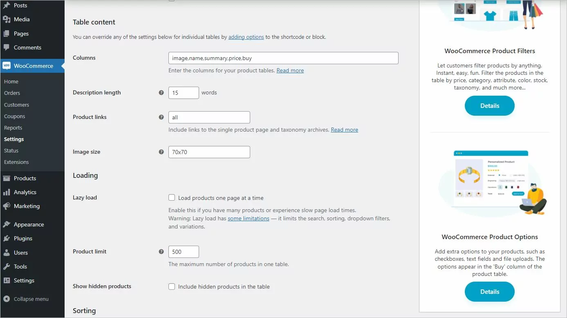
Task: Open the Media menu item
Action: (x=22, y=19)
